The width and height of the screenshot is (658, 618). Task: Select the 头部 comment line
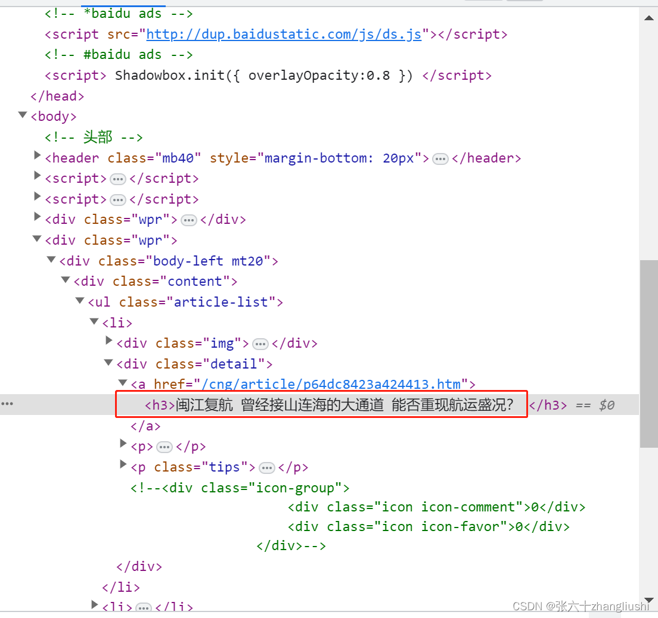(x=94, y=137)
